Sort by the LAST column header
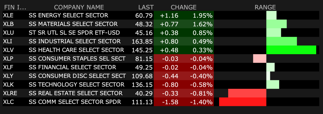The height and width of the screenshot is (114, 323). pos(146,7)
